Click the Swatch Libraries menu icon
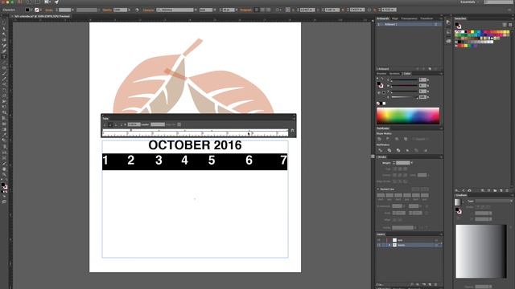The height and width of the screenshot is (289, 515). coord(457,190)
